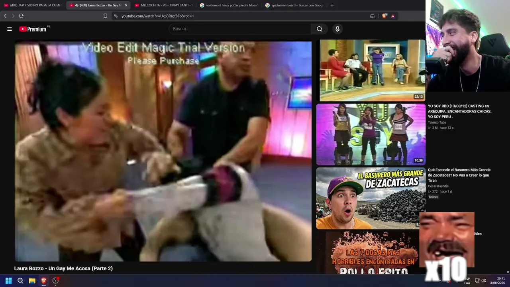
Task: Open the YO SOY casting video thumbnail
Action: coord(371,134)
